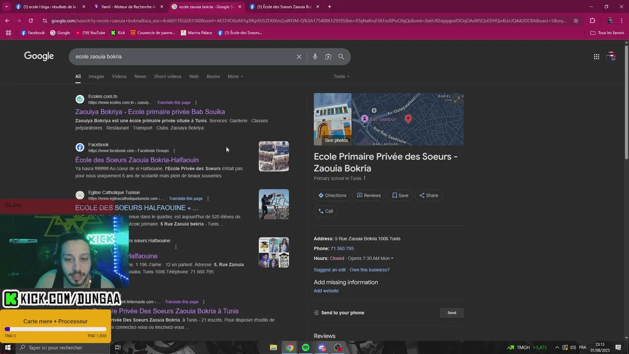Open Zaouiya Bokriya - Ecole primaire privée link
Screen dimensions: 629x354
tap(150, 112)
